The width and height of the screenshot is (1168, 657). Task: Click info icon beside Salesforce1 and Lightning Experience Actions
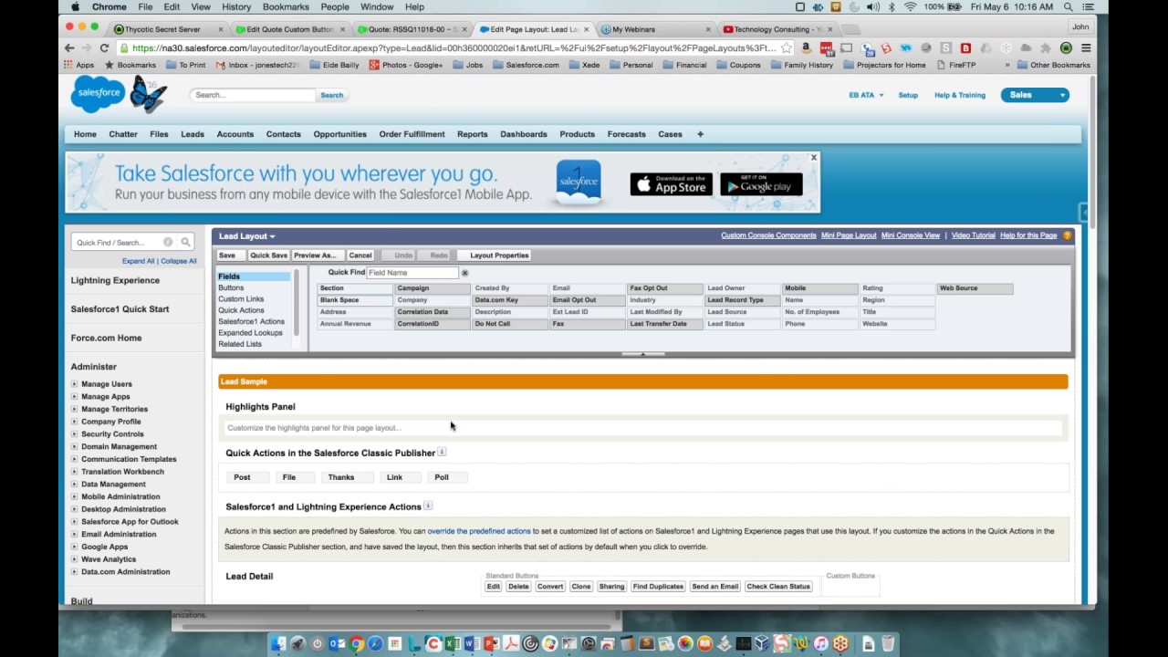click(428, 506)
